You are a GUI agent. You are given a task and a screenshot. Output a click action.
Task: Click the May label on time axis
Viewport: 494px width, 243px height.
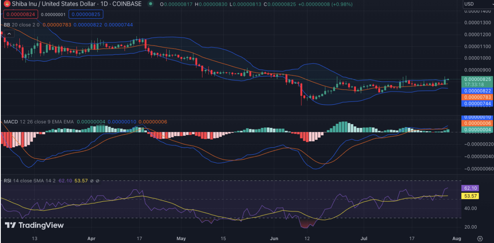[x=181, y=238]
